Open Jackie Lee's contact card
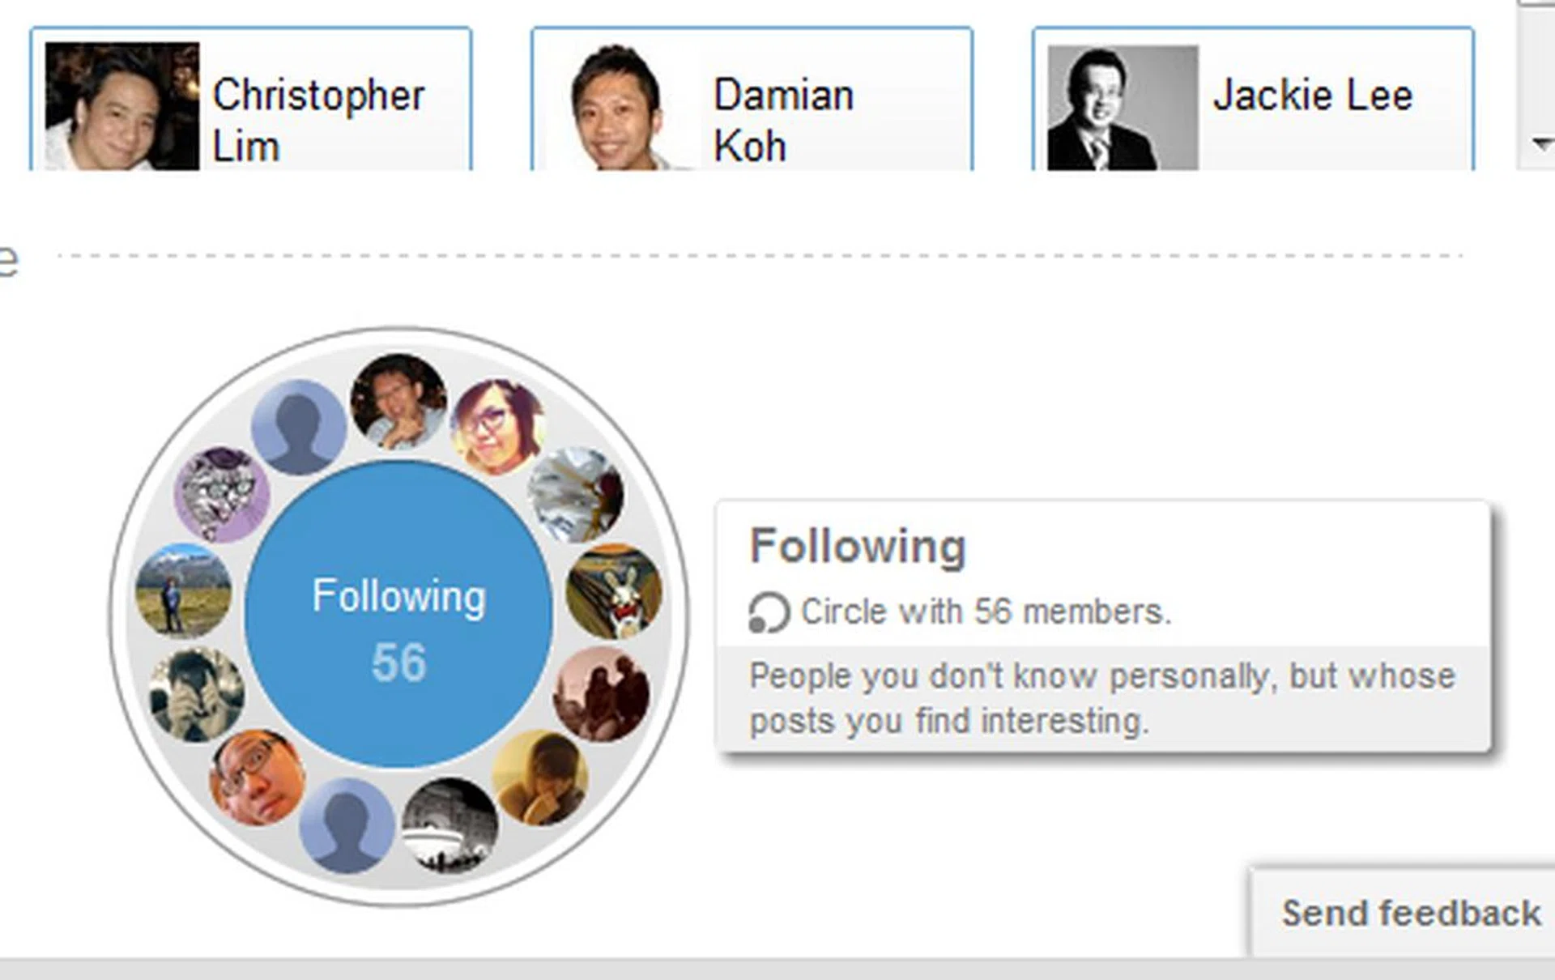The image size is (1555, 980). (1252, 100)
